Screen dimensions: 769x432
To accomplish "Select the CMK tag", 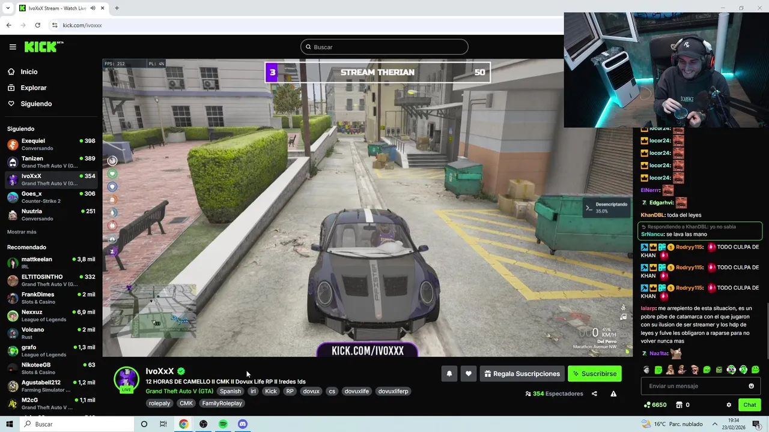I will (186, 403).
